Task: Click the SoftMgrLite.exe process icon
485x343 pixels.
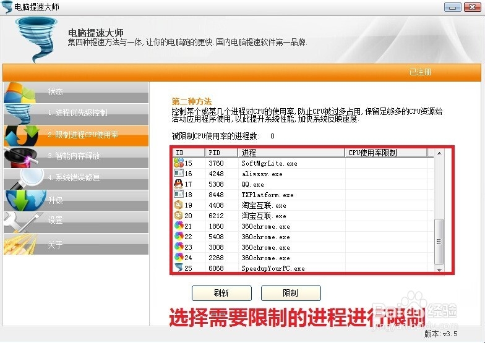Action: [x=179, y=163]
